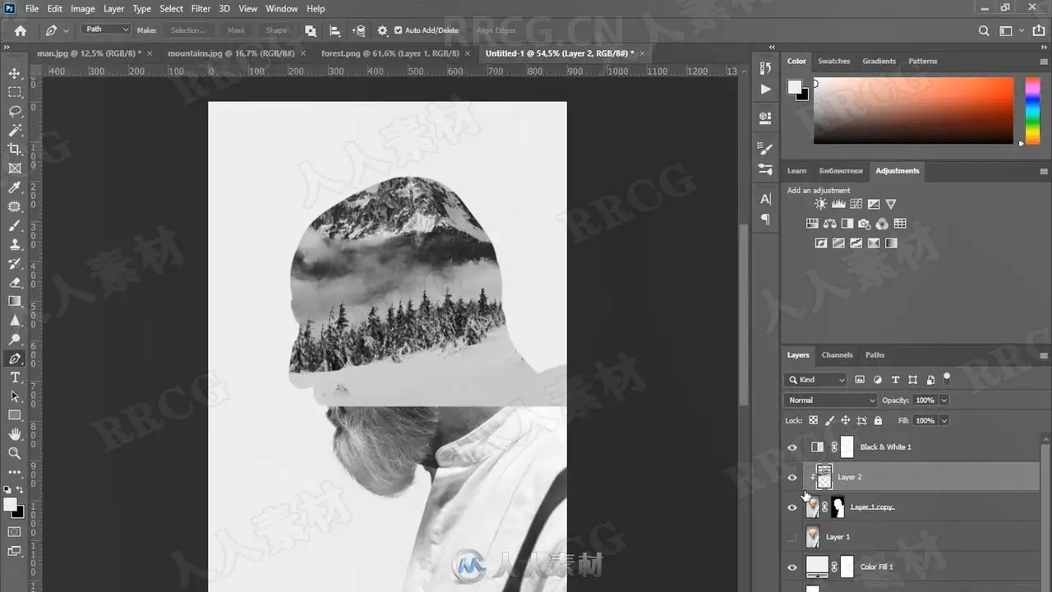
Task: Select the Magic Wand tool
Action: pyautogui.click(x=15, y=130)
